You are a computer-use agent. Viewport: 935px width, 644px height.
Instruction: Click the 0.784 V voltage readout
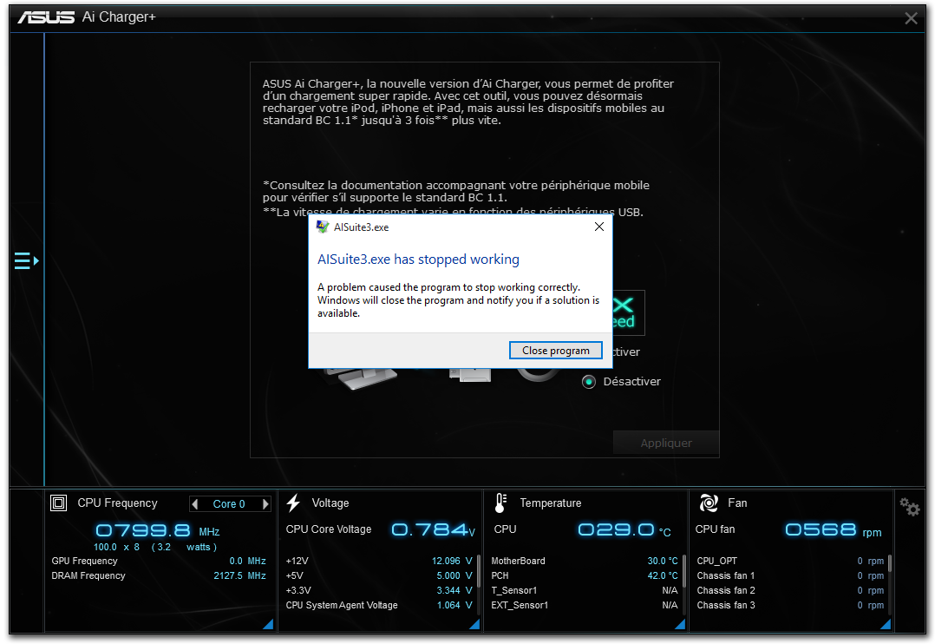tap(434, 530)
